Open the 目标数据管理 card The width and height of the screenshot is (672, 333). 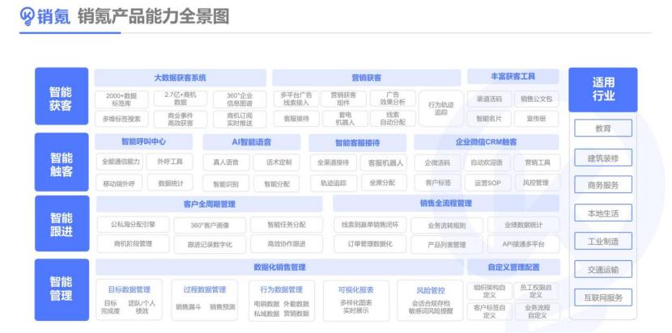point(129,300)
